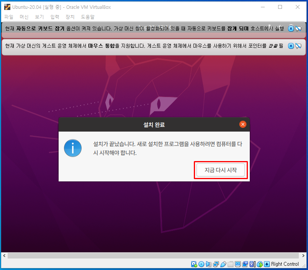This screenshot has width=308, height=270.
Task: Click the VirtualBox logo in the title bar
Action: pyautogui.click(x=7, y=7)
